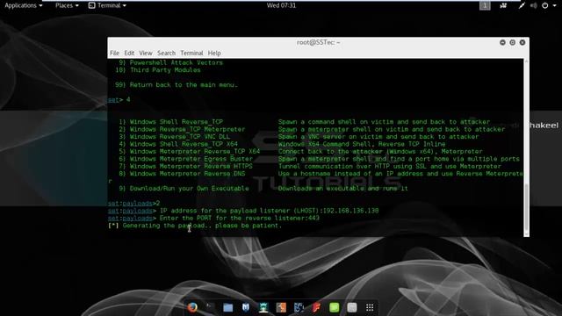
Task: Click the terminal title bar root@SSTec
Action: coord(318,42)
